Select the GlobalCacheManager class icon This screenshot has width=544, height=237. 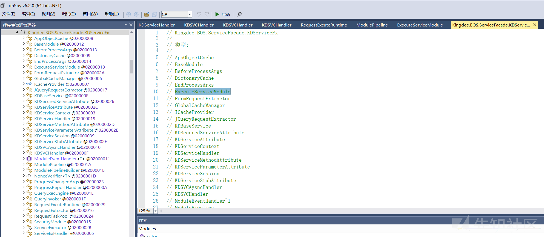(29, 78)
